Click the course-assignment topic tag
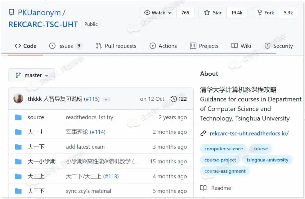305x199 pixels. [x=225, y=171]
